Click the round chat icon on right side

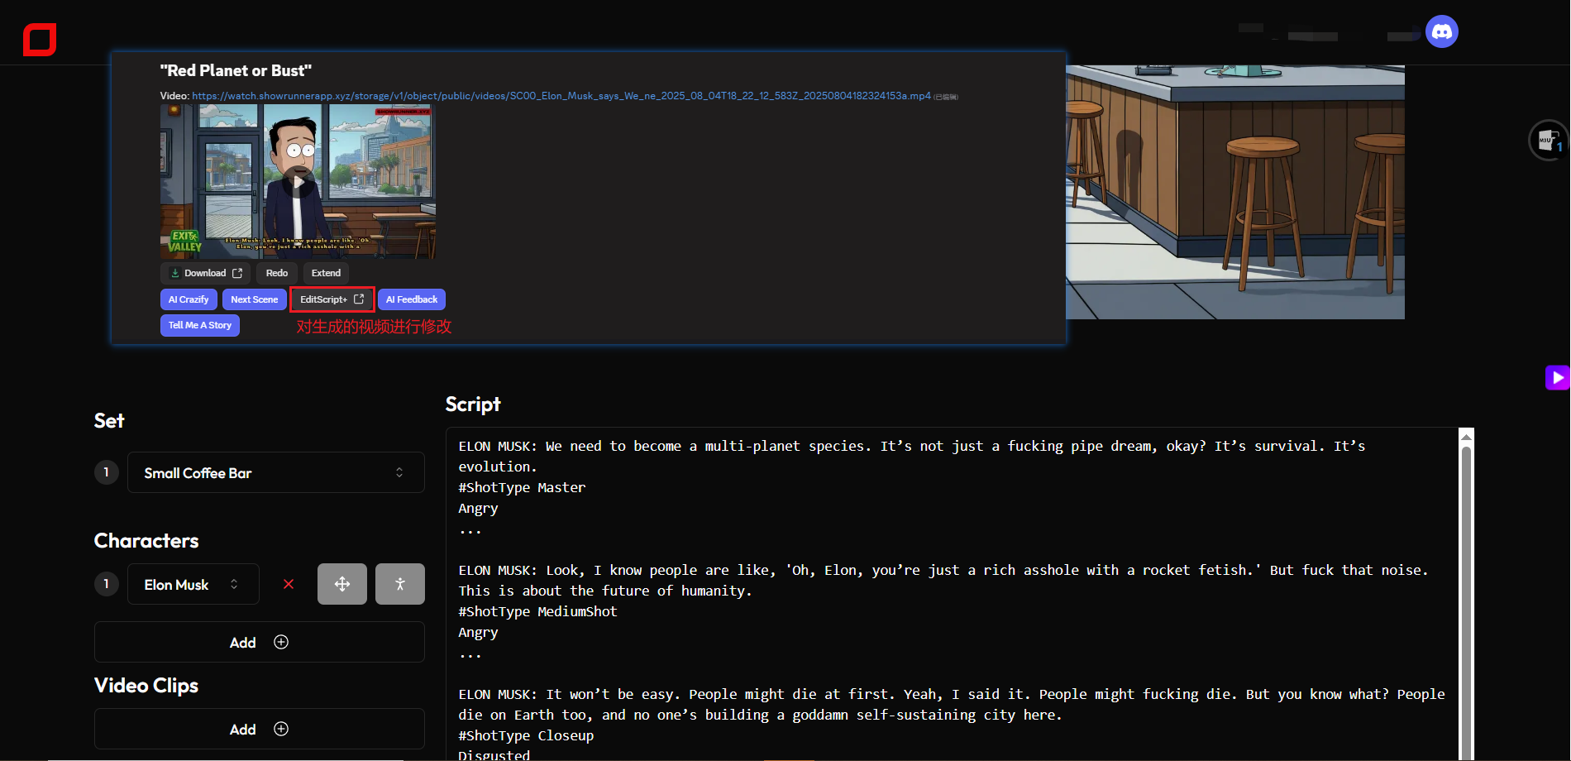(x=1549, y=141)
